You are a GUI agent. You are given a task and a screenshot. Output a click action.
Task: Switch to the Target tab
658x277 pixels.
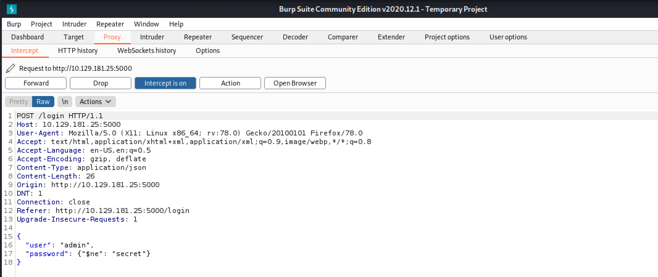click(x=73, y=37)
